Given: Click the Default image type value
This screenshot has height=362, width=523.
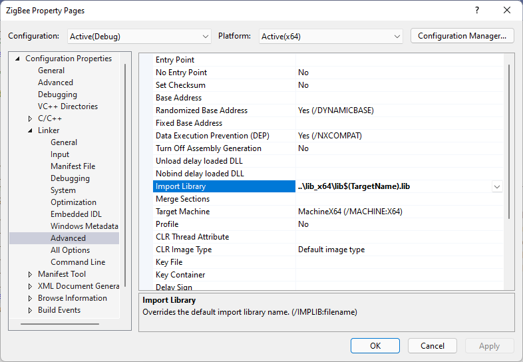Looking at the screenshot, I should click(331, 250).
